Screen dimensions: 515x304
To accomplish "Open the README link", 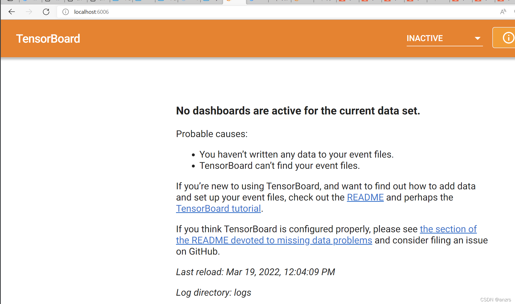I will [x=365, y=197].
